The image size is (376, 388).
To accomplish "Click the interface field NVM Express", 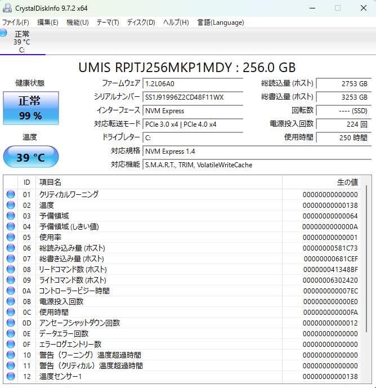I will [193, 110].
